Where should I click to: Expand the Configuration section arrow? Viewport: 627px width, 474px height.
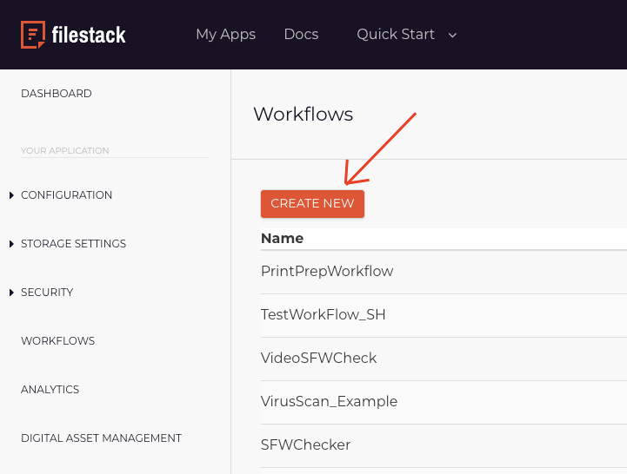tap(11, 195)
